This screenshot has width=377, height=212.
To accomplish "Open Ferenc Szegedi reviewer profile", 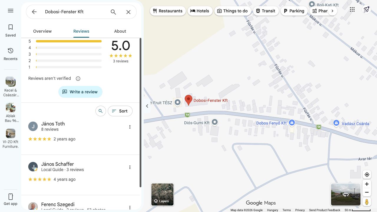I will 58,204.
